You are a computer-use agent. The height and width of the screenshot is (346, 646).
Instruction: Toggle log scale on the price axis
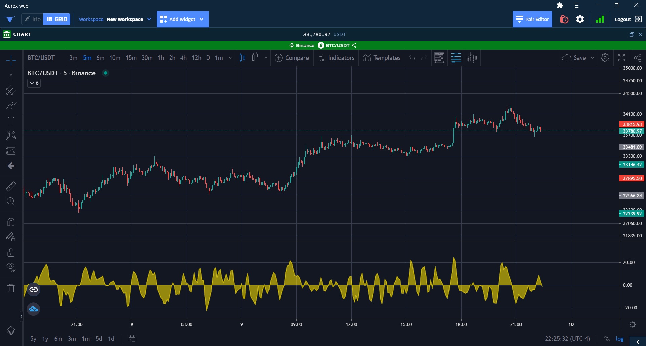point(619,339)
